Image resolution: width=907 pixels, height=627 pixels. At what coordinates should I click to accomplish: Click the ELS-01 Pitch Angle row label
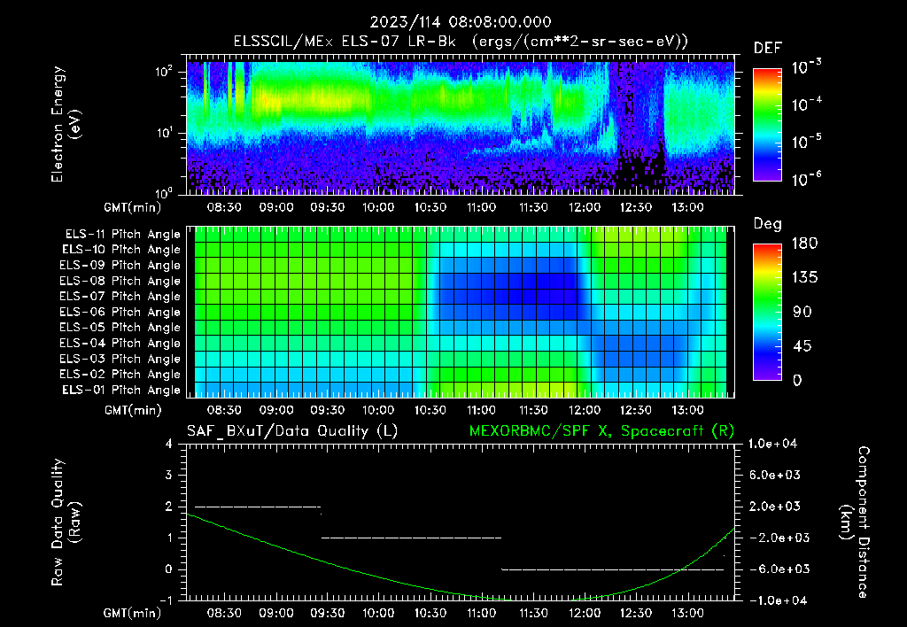[x=121, y=391]
